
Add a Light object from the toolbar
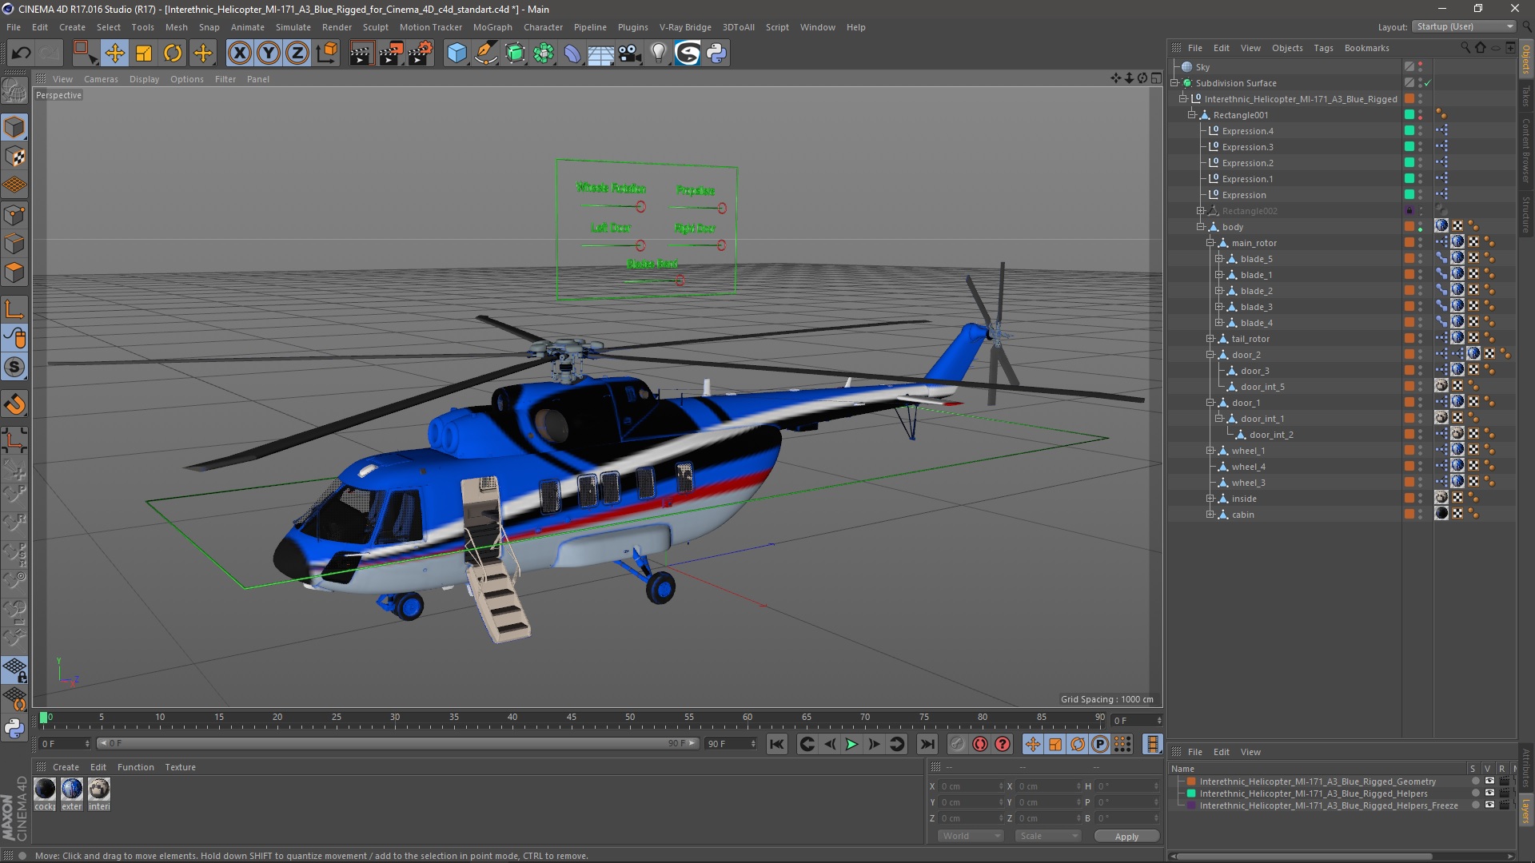658,54
